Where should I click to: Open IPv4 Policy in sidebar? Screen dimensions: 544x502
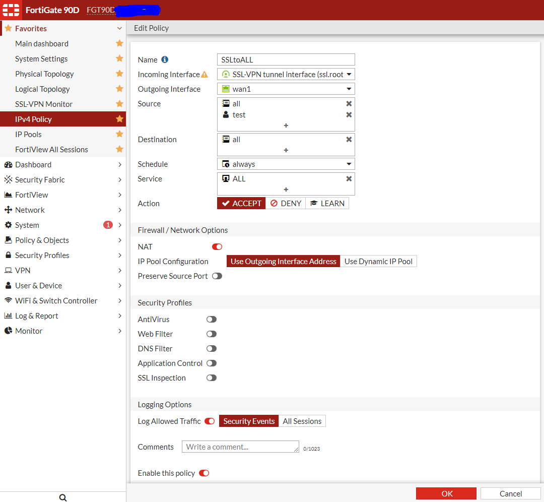click(63, 119)
